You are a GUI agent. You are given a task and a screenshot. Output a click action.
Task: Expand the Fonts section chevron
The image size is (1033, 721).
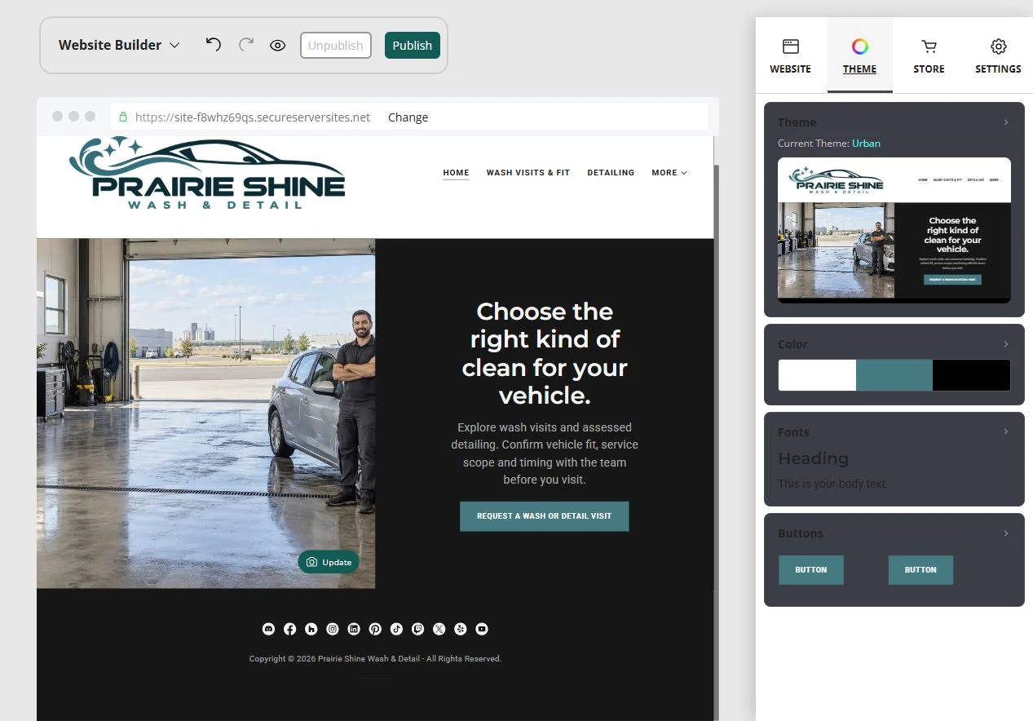[1006, 431]
